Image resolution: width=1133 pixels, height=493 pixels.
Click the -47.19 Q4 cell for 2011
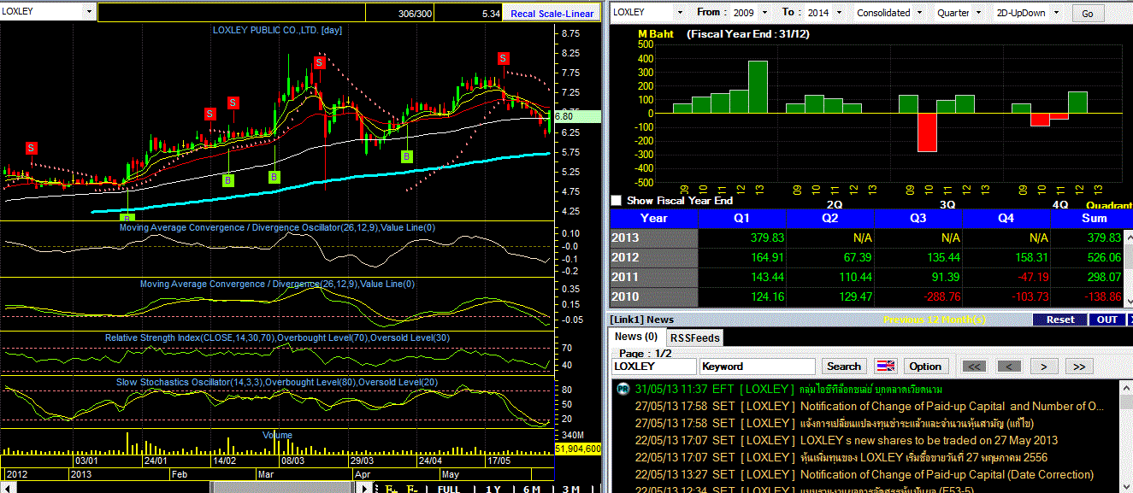click(x=1007, y=278)
